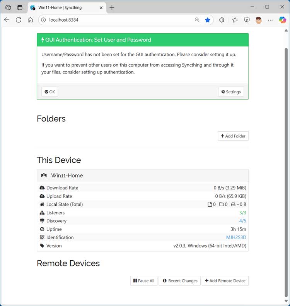
Task: Open the screenshot tool icon
Action: (x=247, y=20)
